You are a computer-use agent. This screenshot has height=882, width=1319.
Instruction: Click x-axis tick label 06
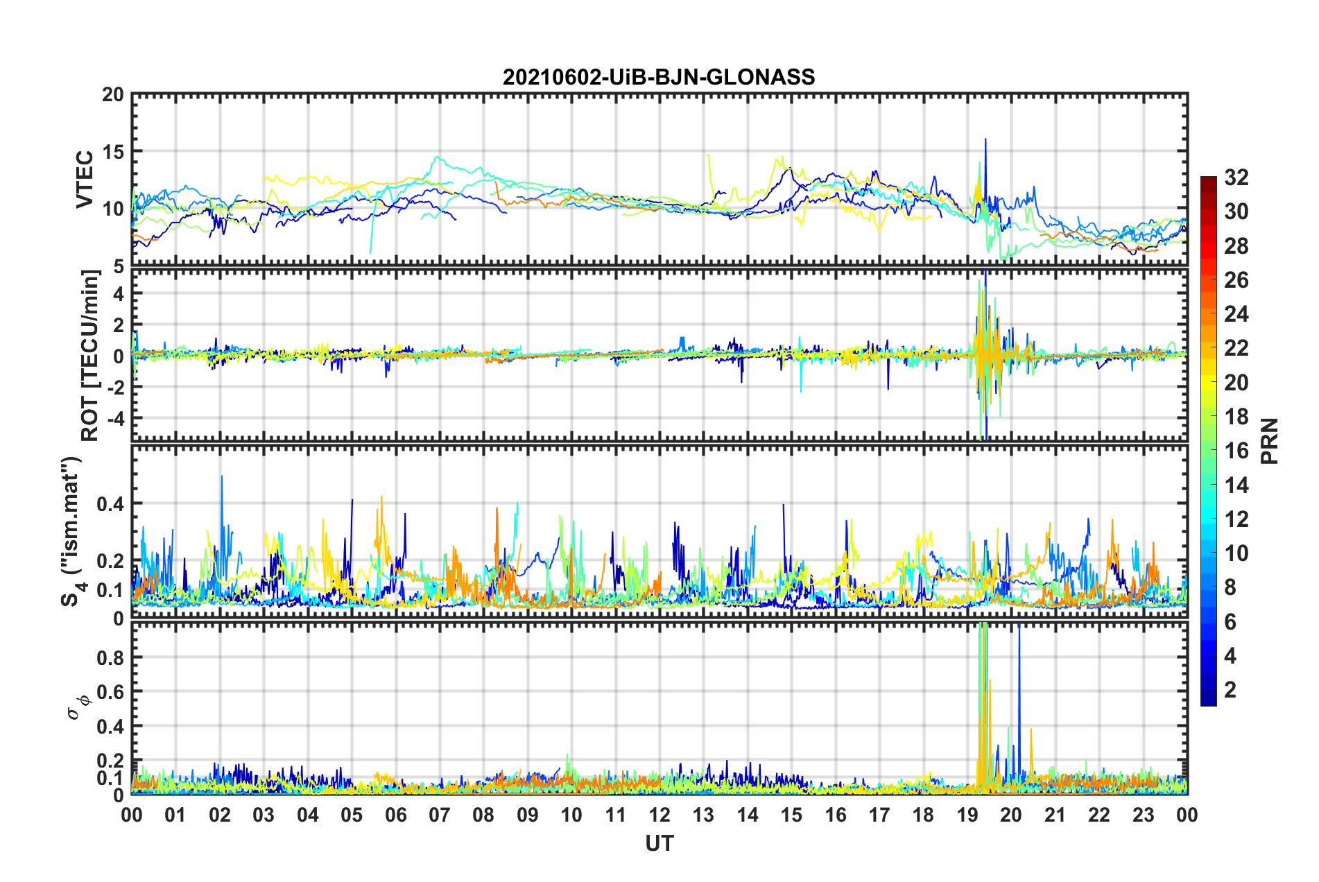pyautogui.click(x=396, y=815)
